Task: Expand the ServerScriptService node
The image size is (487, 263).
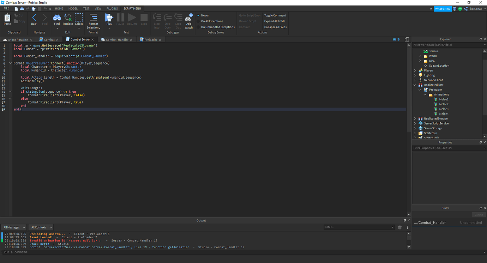Action: (x=415, y=123)
